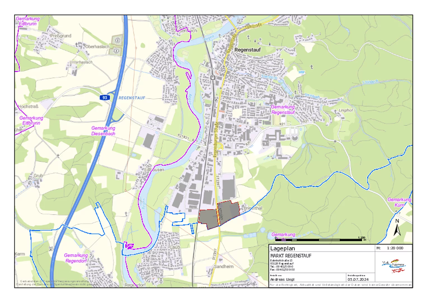The height and width of the screenshot is (302, 427).
Task: Click the lower solar park symbol near Oberhaslach
Action: (116, 51)
